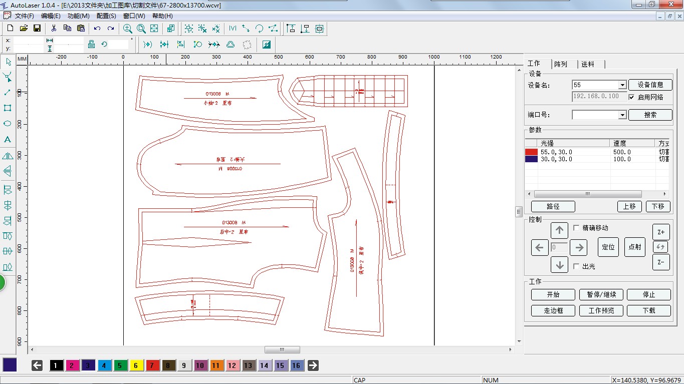684x384 pixels.
Task: Click the Zoom in magnifier icon
Action: pos(128,29)
